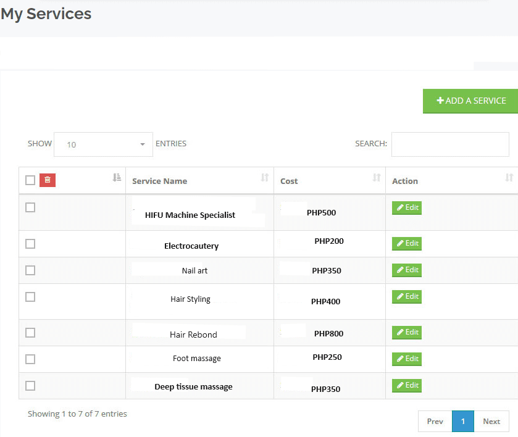Viewport: 518px width, 437px height.
Task: Edit the Electrocautery service
Action: click(x=407, y=244)
